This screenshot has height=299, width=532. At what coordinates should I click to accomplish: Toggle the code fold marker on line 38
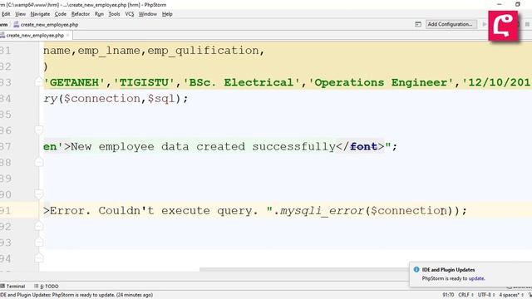39,162
